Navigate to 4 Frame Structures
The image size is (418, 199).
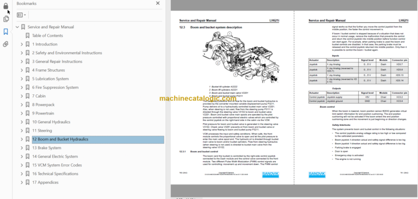coord(48,70)
